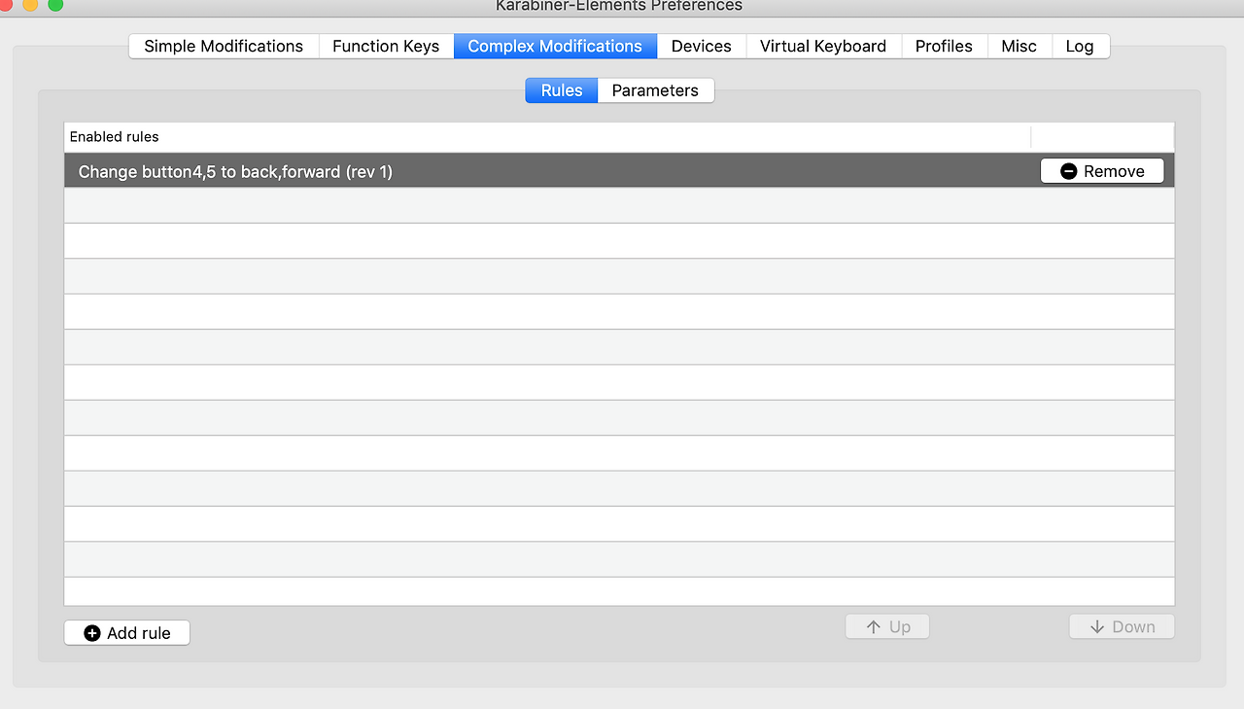This screenshot has height=709, width=1244.
Task: Select the 'Change button4,5 to back,forward (rev 1)' rule
Action: tap(619, 171)
